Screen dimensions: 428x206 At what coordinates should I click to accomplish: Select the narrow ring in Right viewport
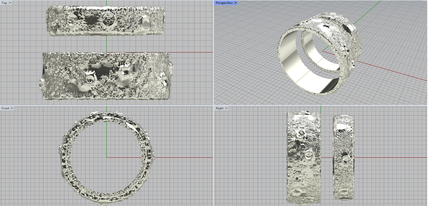coord(343,157)
